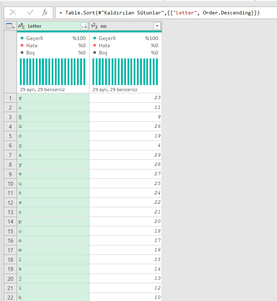Screen dimensions: 277x301
Task: Change the 123 data type icon of no
Action: pyautogui.click(x=94, y=26)
